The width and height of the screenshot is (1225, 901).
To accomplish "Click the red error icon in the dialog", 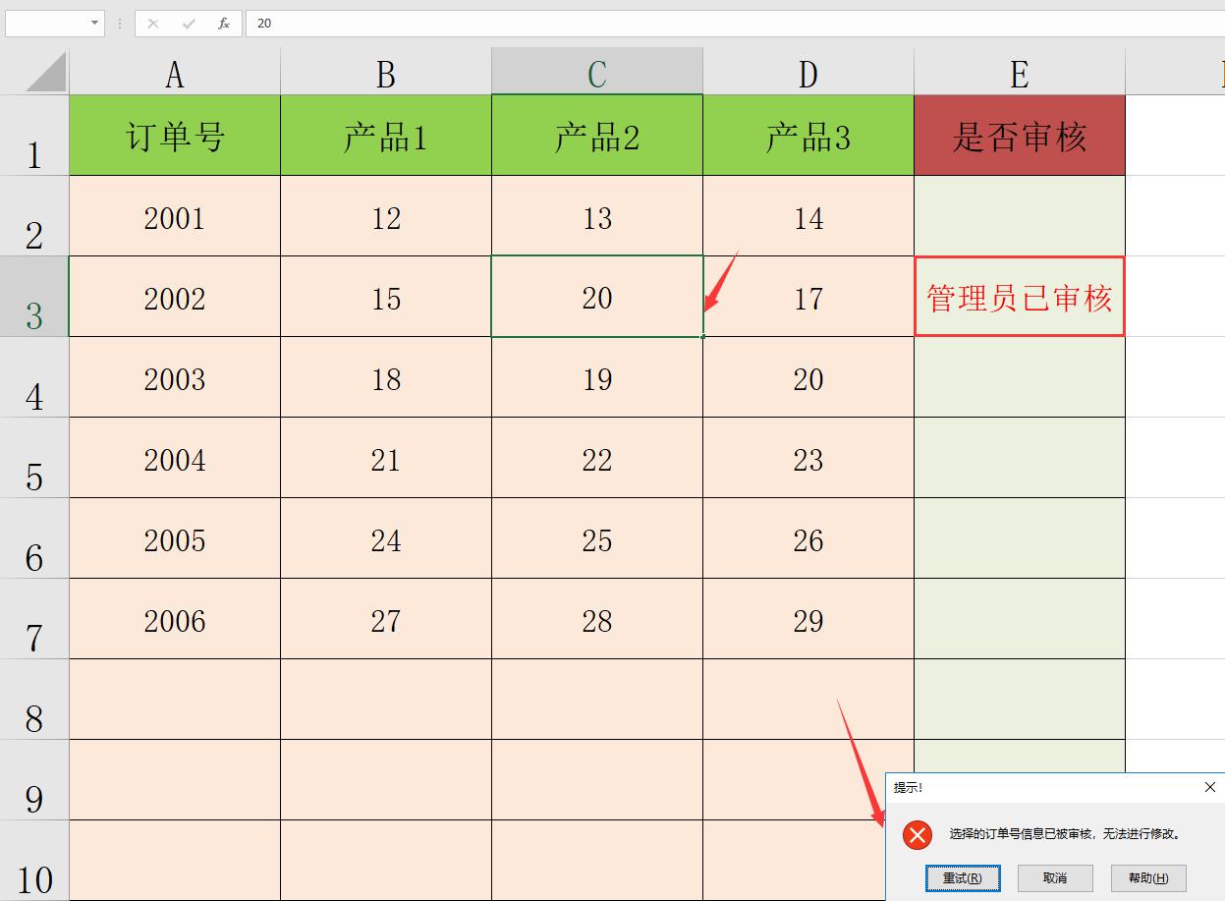I will pos(917,835).
